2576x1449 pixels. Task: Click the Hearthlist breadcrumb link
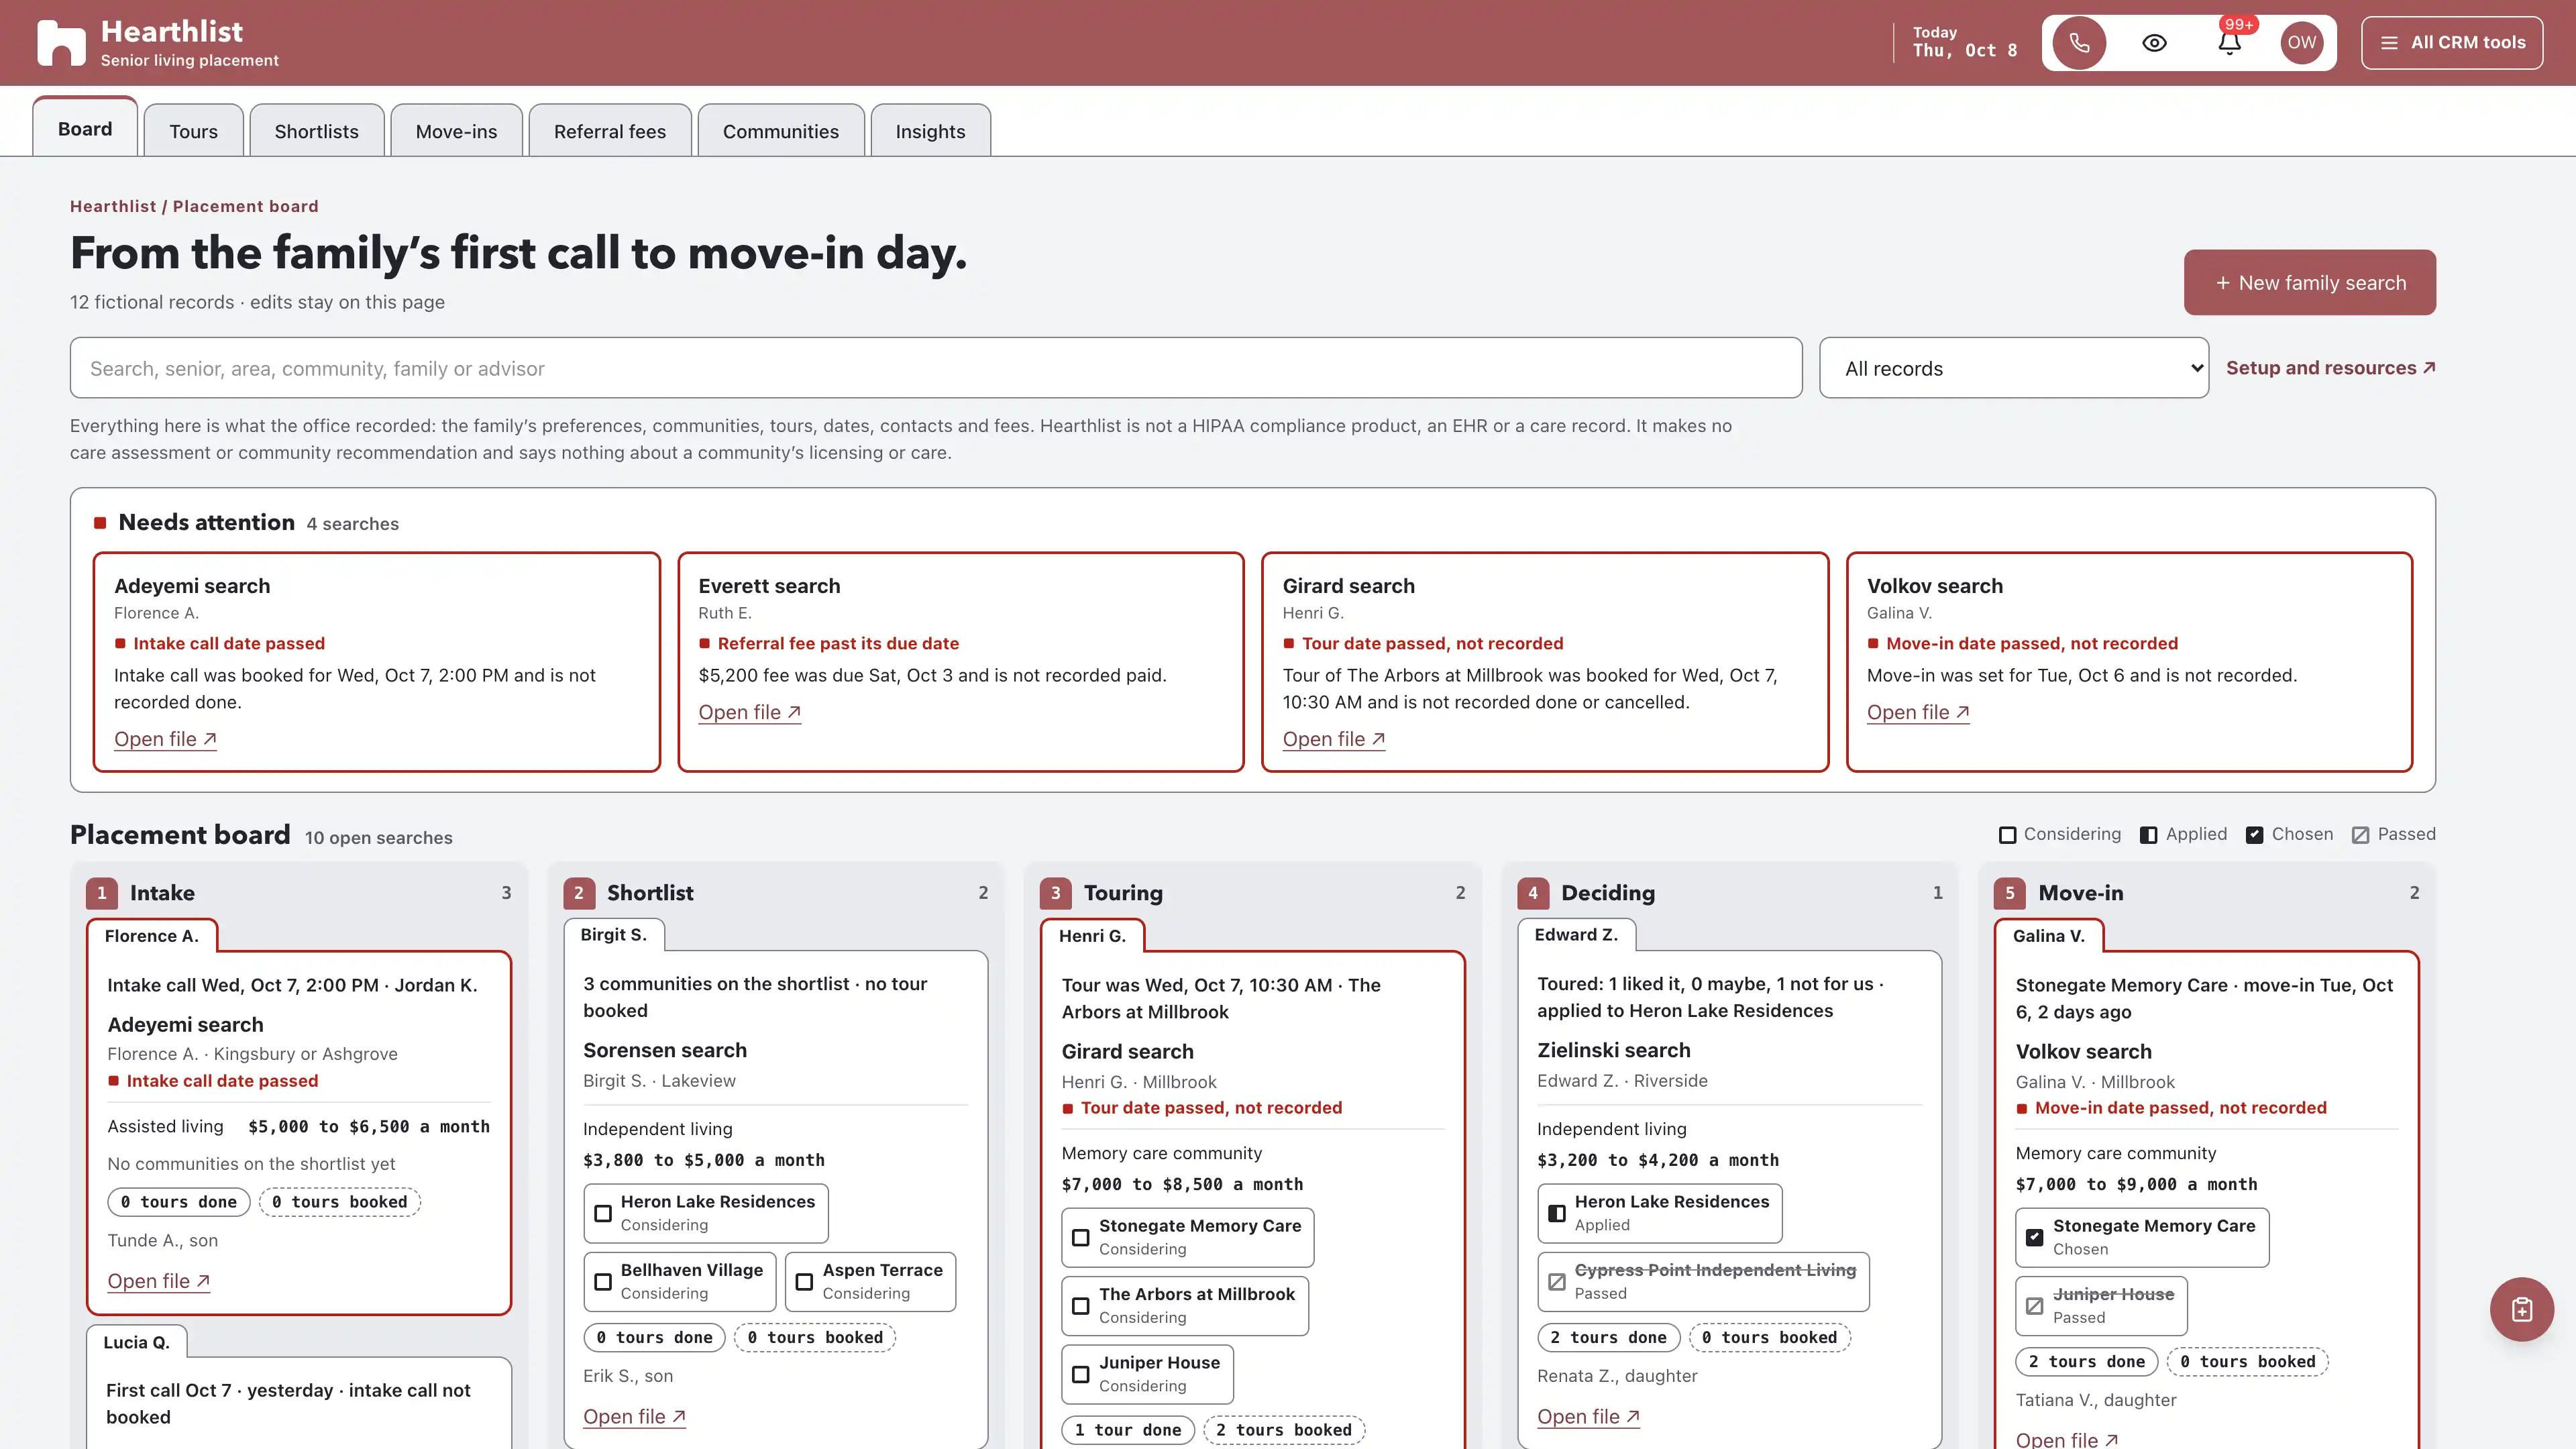[113, 206]
